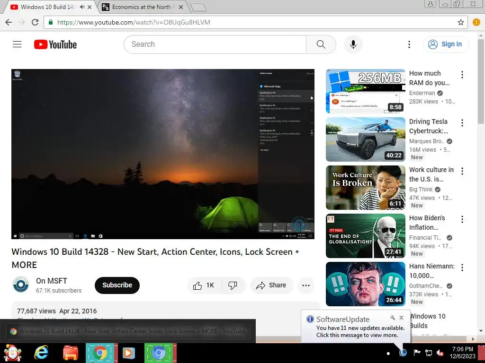
Task: Open options menu for Driving Tesla Cybertruck video
Action: coord(462,123)
